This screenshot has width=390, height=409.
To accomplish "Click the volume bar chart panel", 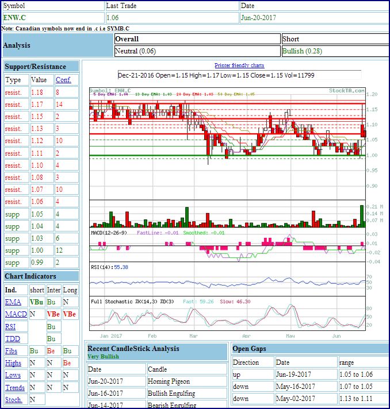I will [x=227, y=214].
